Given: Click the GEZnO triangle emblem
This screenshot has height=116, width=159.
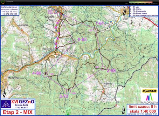Looking at the screenshot, I should [6, 104].
